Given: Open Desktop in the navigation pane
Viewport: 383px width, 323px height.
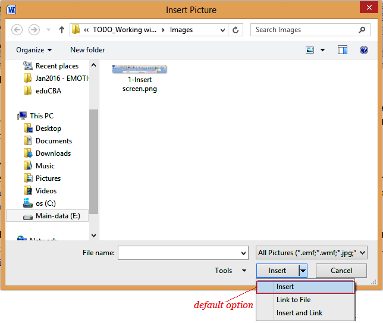Looking at the screenshot, I should click(x=42, y=128).
